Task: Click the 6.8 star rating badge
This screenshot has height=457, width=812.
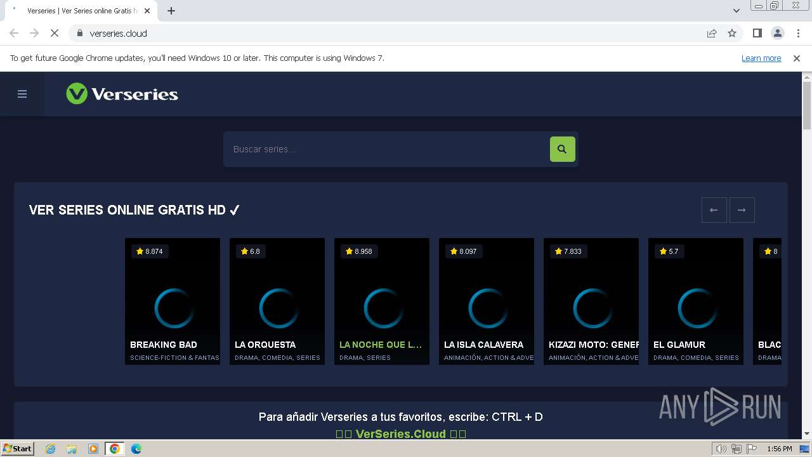Action: point(250,251)
